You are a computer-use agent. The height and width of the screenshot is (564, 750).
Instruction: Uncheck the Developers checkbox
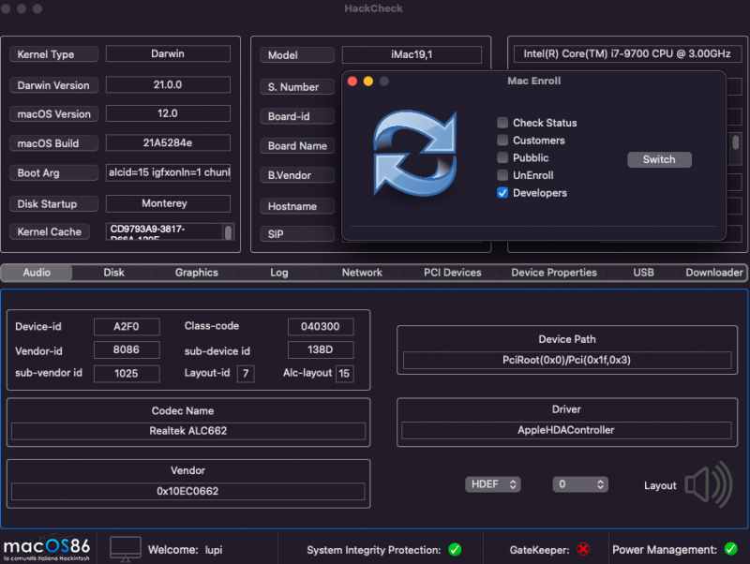coord(503,193)
